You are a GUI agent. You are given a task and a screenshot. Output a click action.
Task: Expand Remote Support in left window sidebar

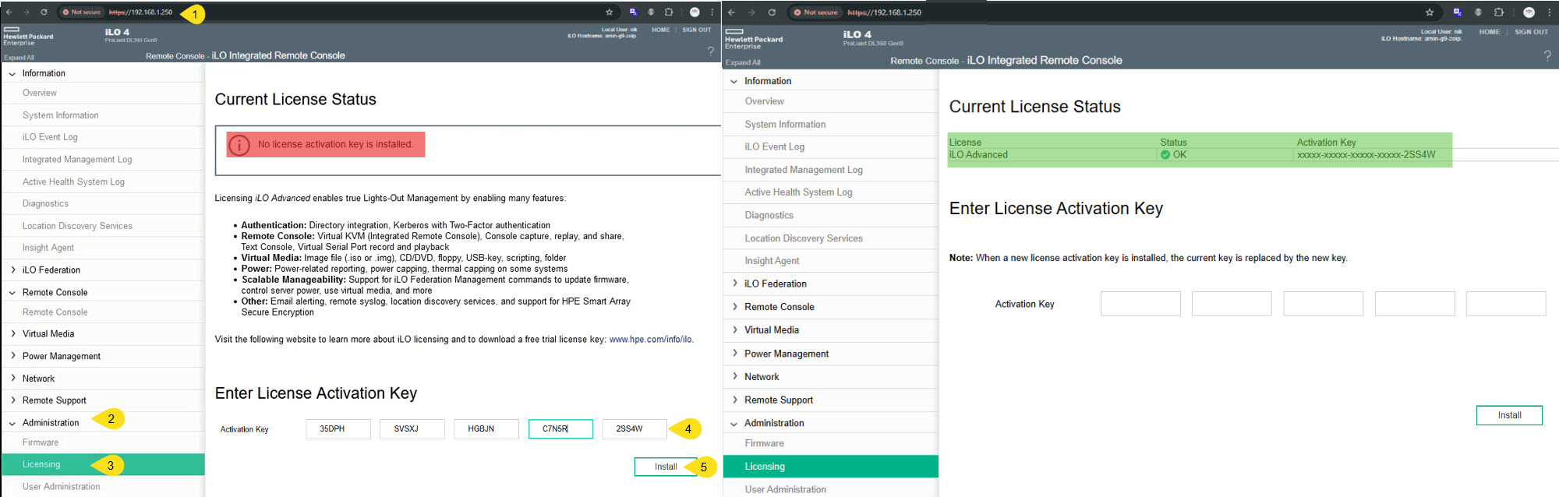[12, 400]
